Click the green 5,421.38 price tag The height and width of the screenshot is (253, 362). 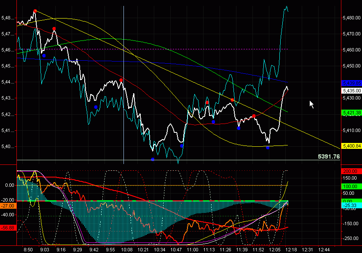(351, 113)
